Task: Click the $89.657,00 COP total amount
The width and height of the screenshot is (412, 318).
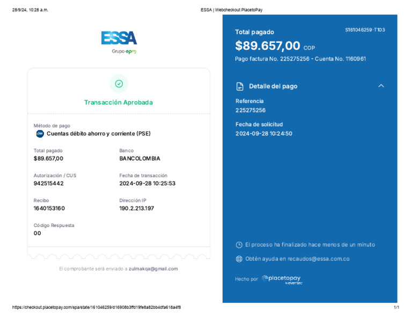Action: (x=275, y=46)
